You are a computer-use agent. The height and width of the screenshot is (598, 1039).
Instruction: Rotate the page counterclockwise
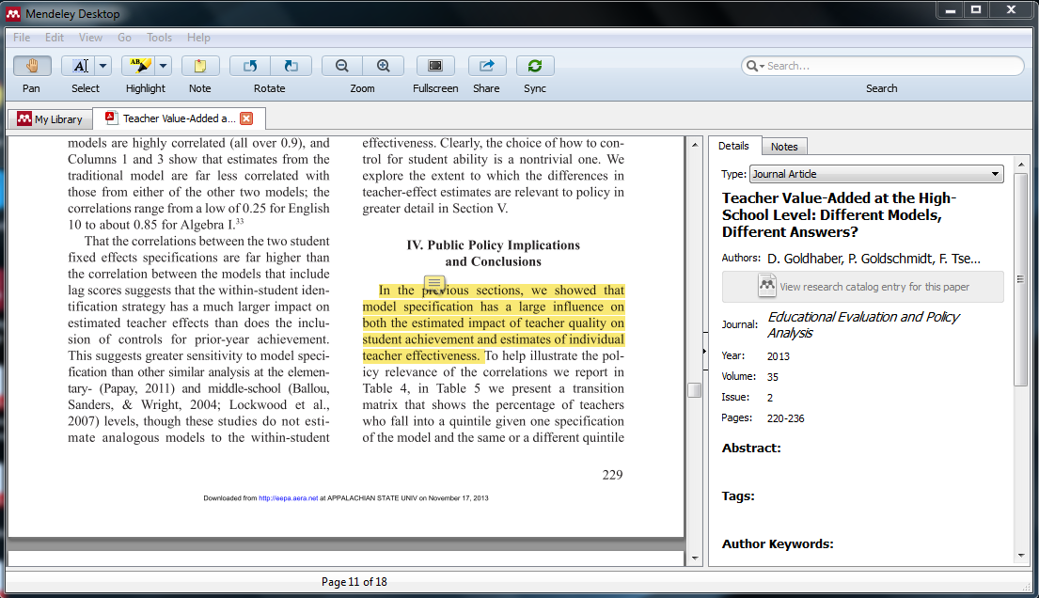(249, 66)
